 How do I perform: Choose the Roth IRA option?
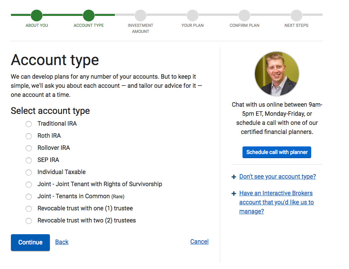[x=29, y=136]
